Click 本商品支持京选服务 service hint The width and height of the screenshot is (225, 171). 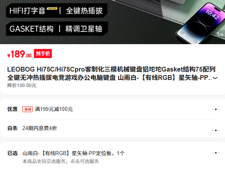[x=61, y=161]
